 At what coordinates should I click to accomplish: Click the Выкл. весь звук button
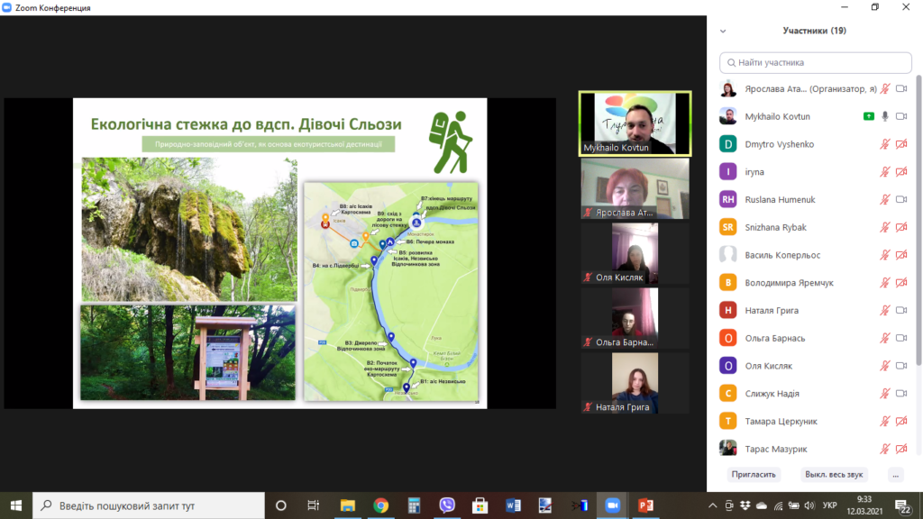[x=832, y=474]
